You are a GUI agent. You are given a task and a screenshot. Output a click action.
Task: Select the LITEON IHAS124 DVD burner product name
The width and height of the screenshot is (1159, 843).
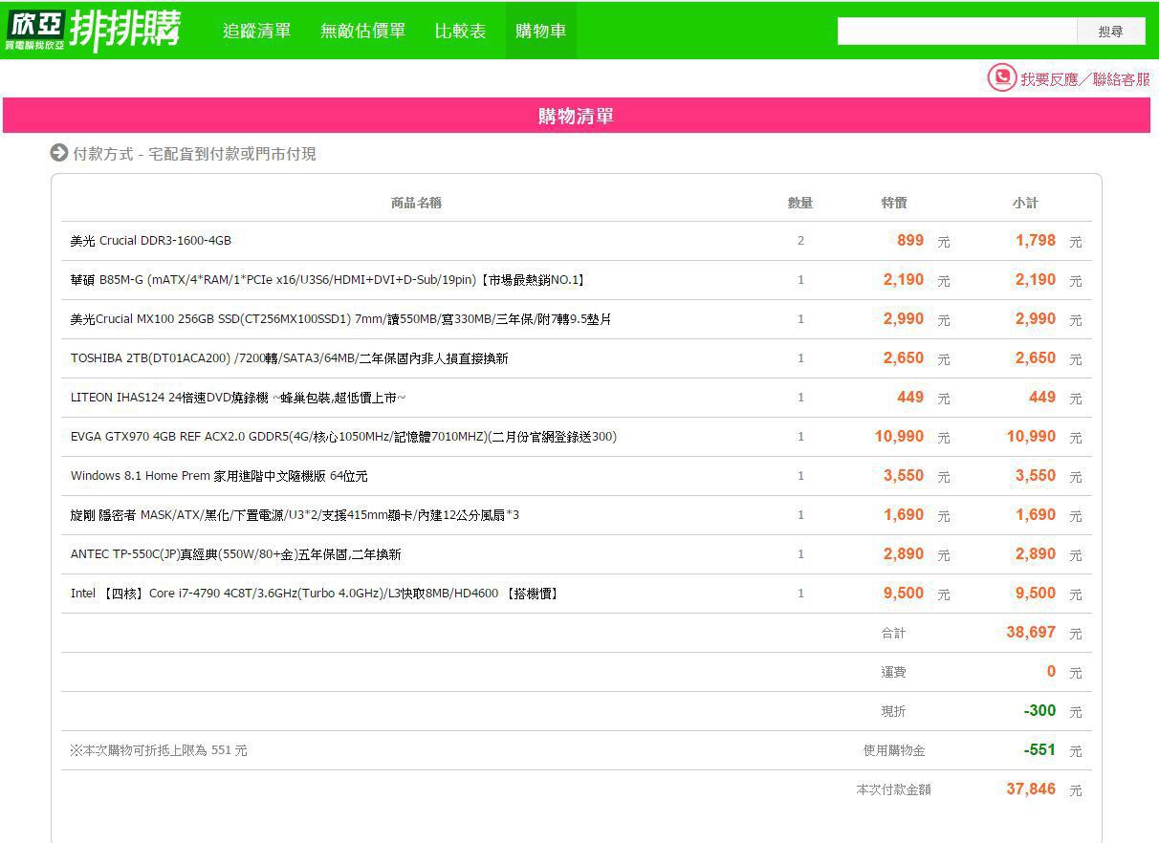(x=238, y=398)
